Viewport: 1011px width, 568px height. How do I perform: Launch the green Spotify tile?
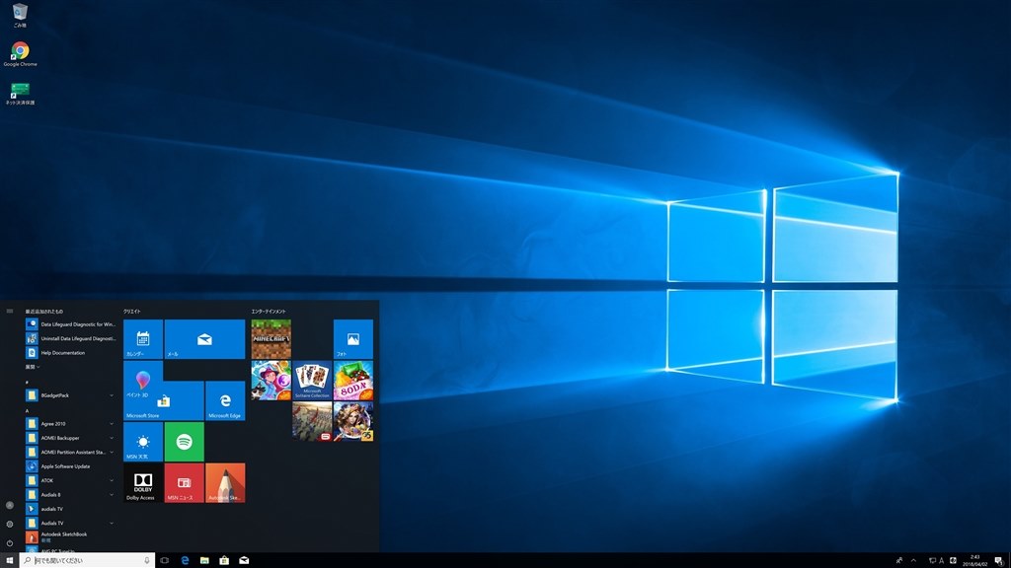coord(185,442)
